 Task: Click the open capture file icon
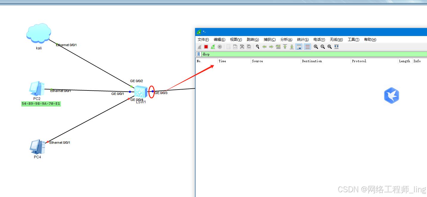tap(228, 47)
